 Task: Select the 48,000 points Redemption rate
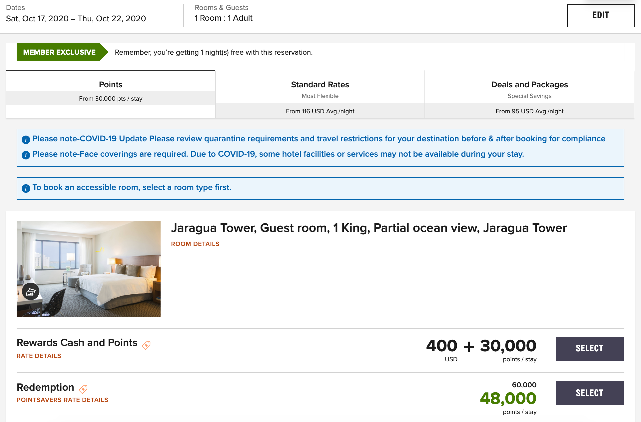click(589, 393)
